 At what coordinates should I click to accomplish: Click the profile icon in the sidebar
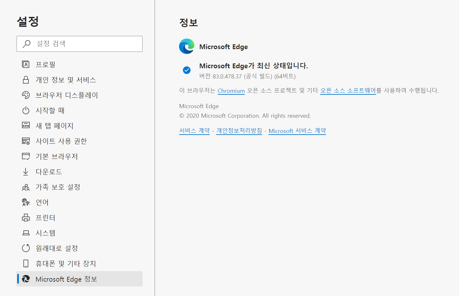click(x=26, y=64)
